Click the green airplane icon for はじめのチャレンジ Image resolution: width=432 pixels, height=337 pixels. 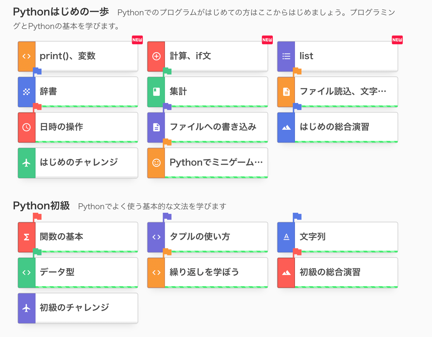tap(27, 163)
